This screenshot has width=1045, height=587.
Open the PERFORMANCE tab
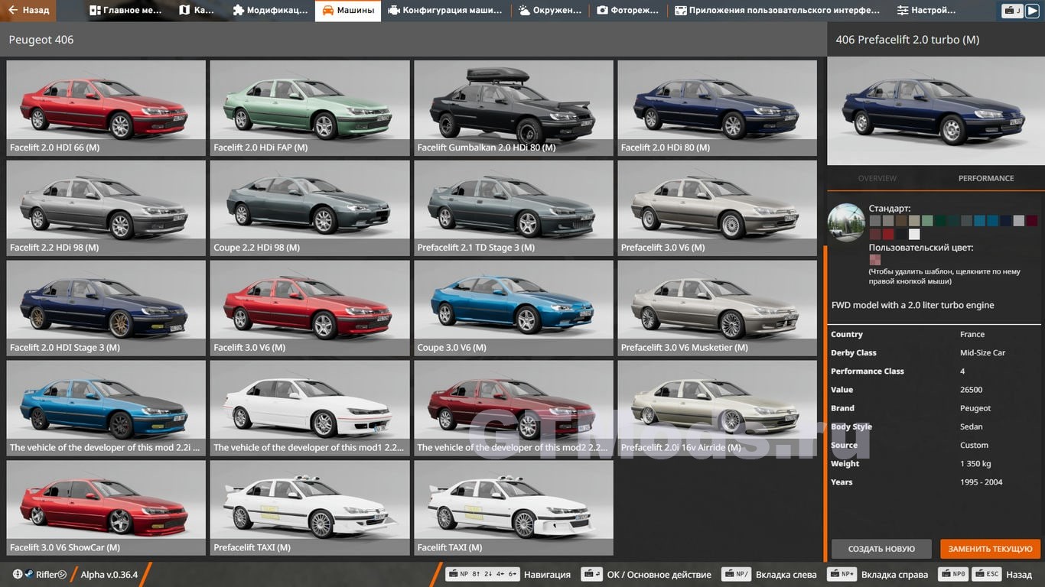click(986, 178)
